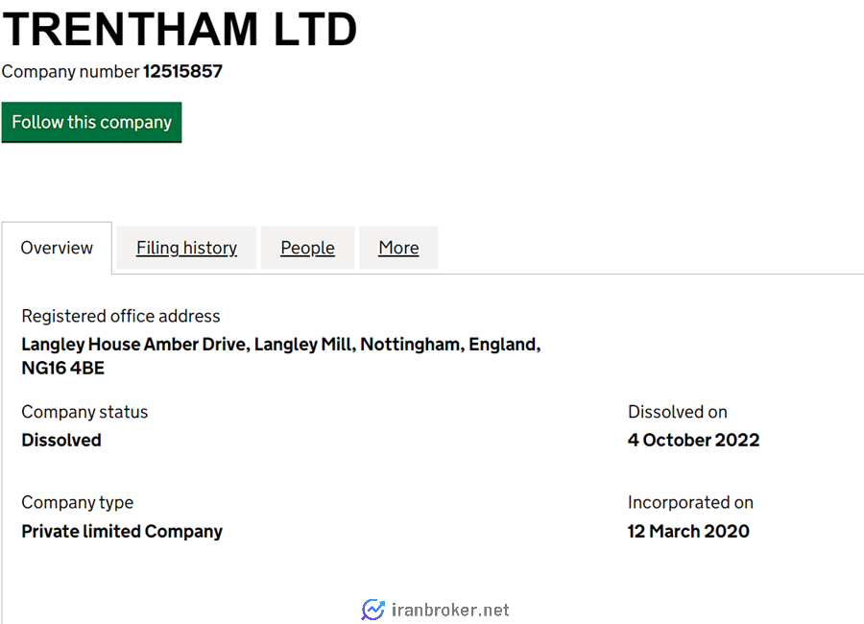The height and width of the screenshot is (624, 864).
Task: Select the Overview tab
Action: coord(57,248)
